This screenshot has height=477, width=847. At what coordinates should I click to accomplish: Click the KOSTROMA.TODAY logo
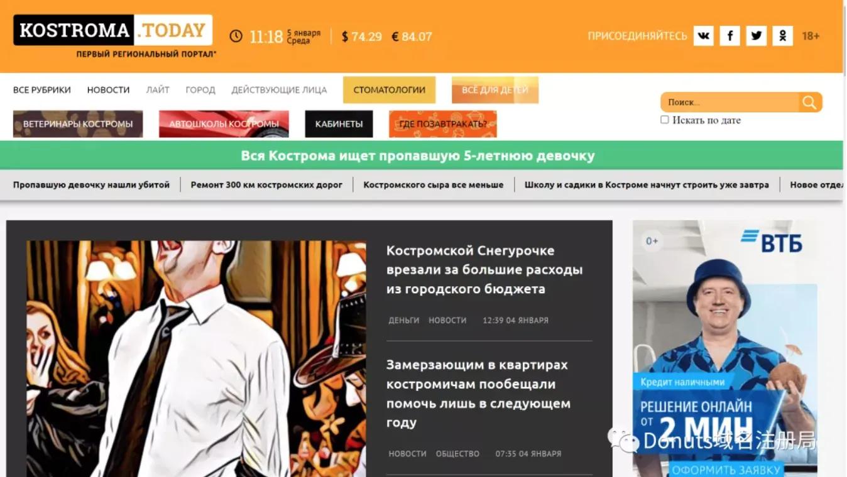point(112,30)
